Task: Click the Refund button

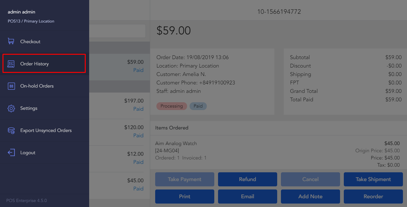Action: pyautogui.click(x=247, y=179)
